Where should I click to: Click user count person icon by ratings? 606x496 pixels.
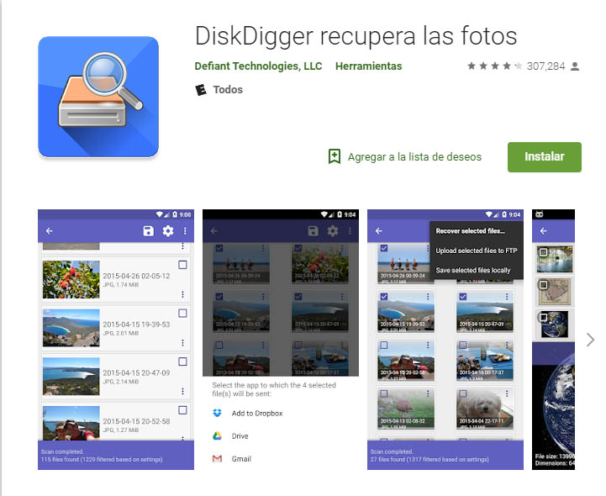pos(575,66)
